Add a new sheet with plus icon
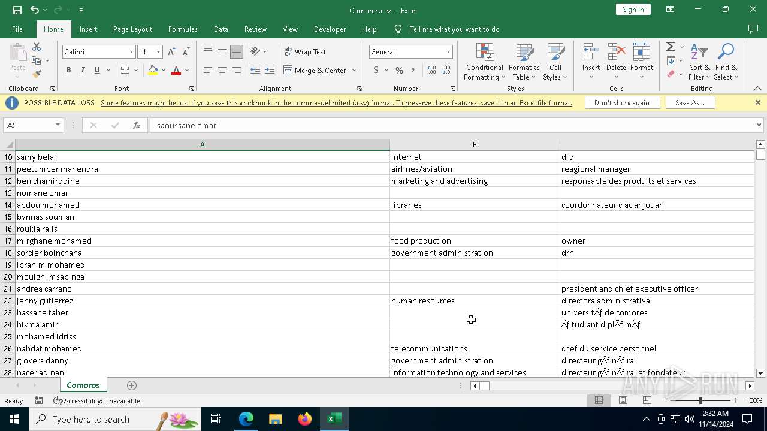Image resolution: width=767 pixels, height=431 pixels. (132, 385)
